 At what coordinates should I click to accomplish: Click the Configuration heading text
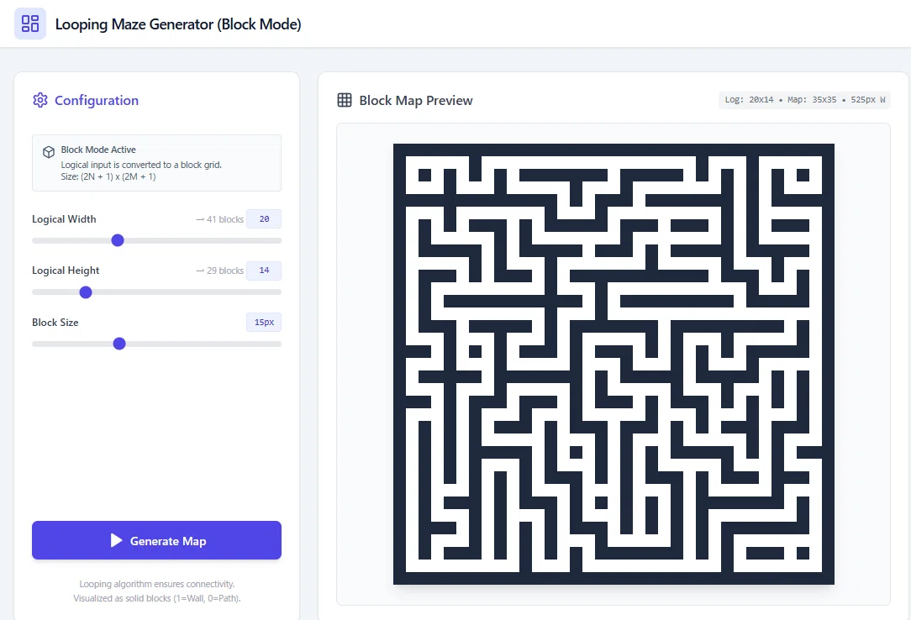[97, 101]
